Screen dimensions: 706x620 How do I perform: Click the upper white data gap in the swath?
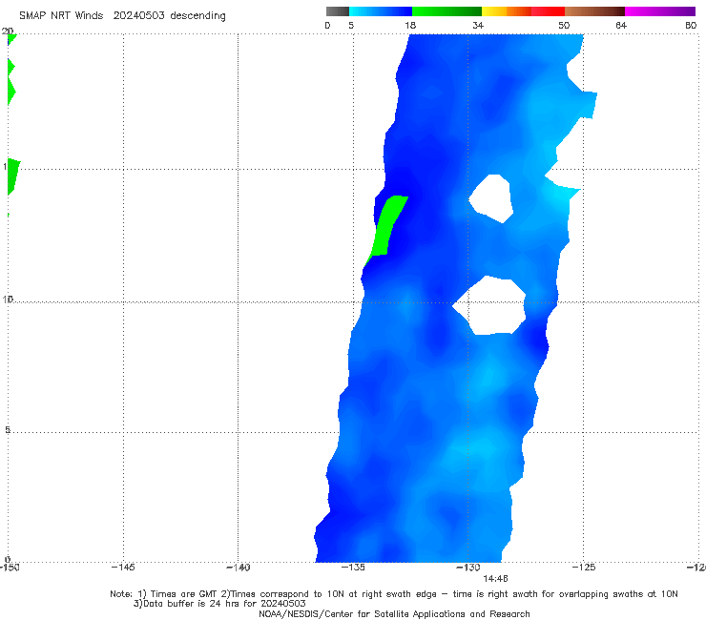(x=491, y=198)
